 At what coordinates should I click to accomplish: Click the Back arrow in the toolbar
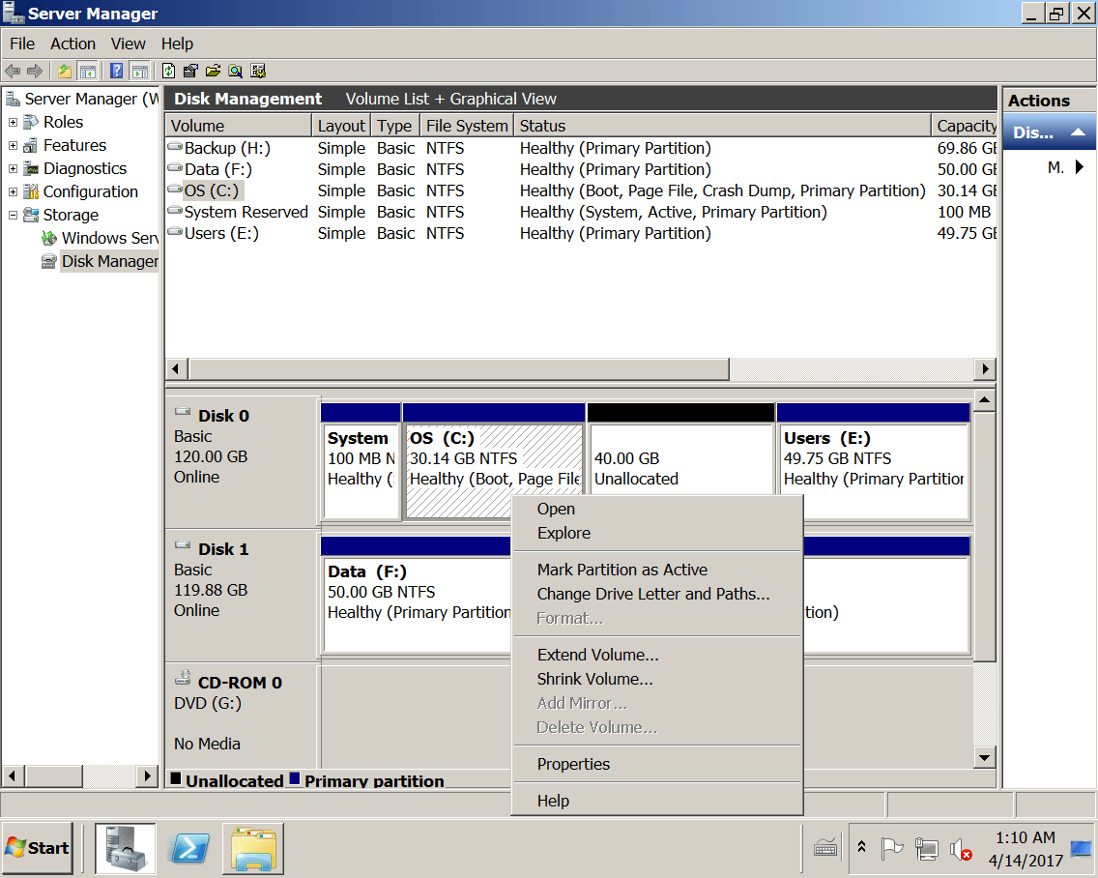click(13, 71)
